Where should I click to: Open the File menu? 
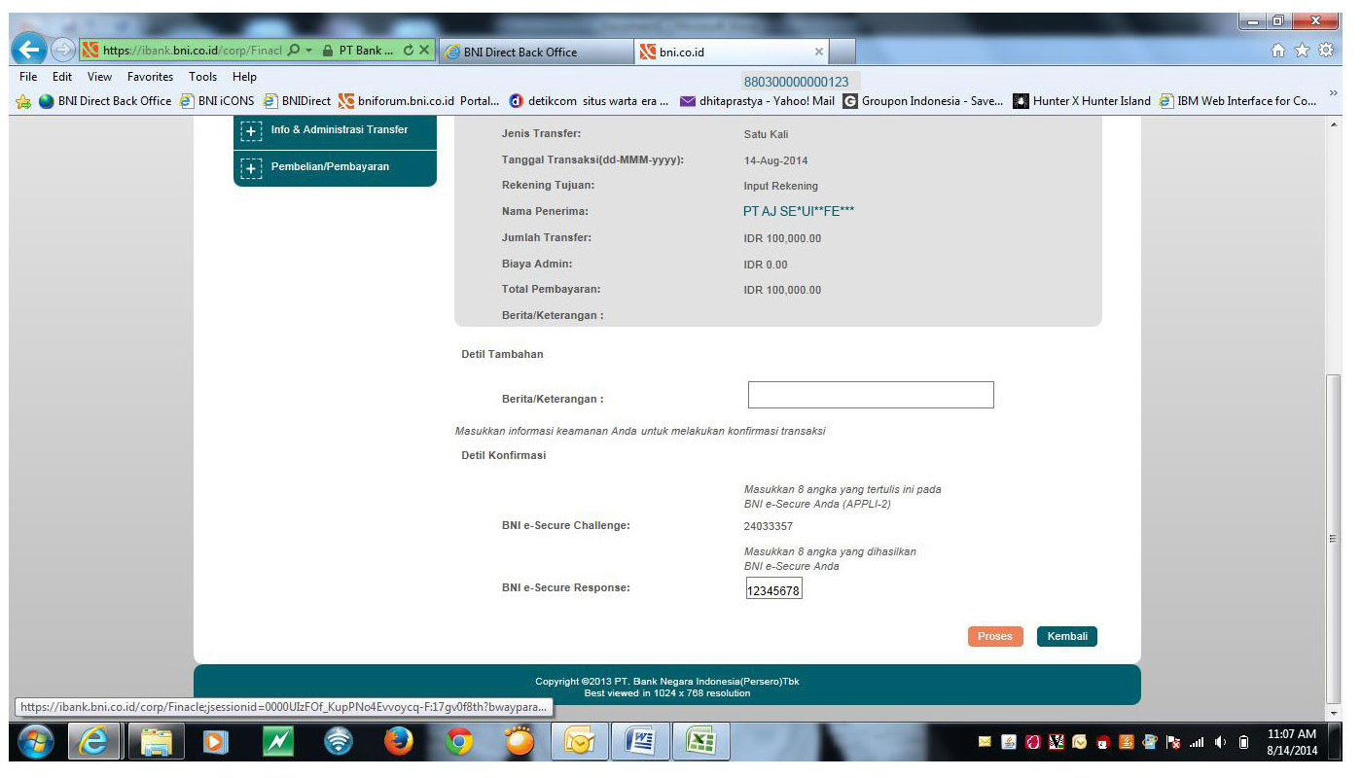[28, 77]
